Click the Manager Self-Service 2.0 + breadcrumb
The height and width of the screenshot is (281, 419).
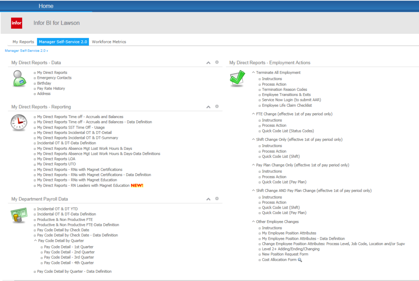coord(26,51)
